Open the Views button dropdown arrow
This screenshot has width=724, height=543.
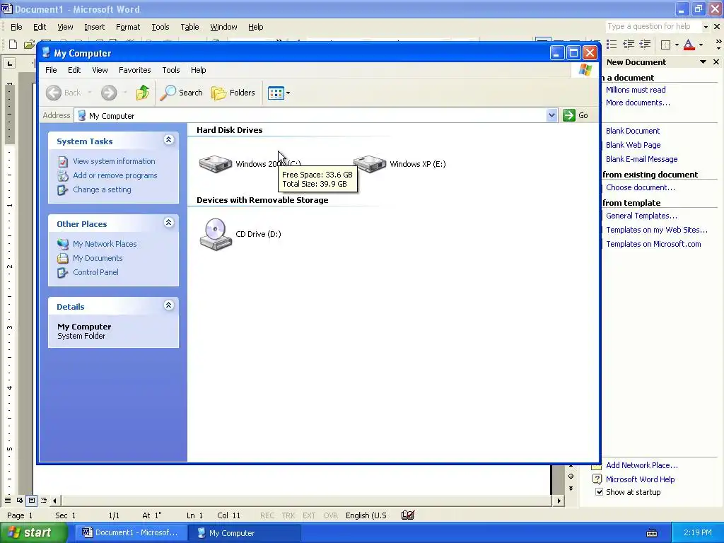pyautogui.click(x=288, y=93)
